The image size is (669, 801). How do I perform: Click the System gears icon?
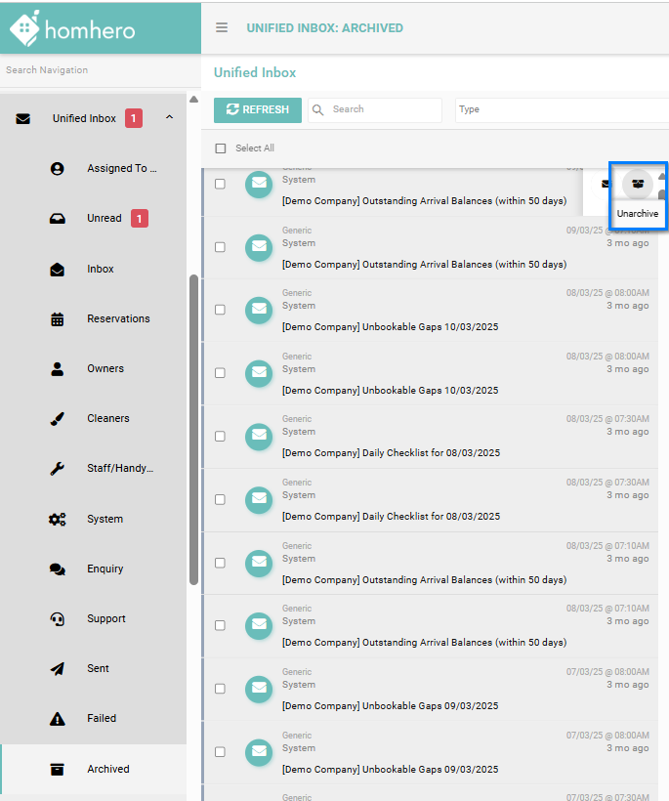tap(57, 519)
